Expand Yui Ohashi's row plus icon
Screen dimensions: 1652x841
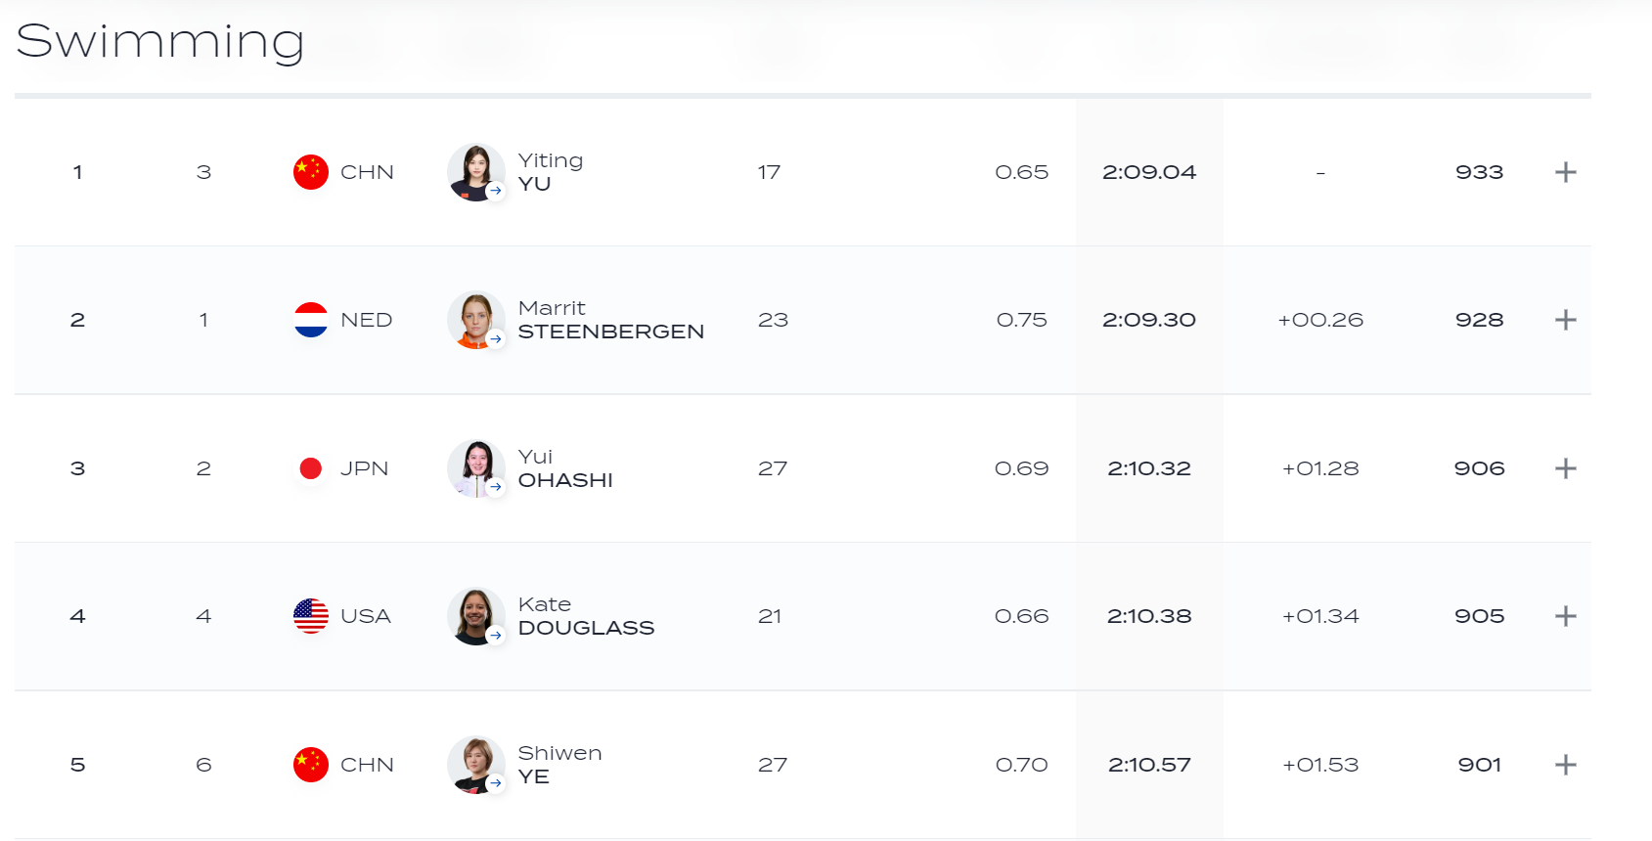click(x=1565, y=468)
